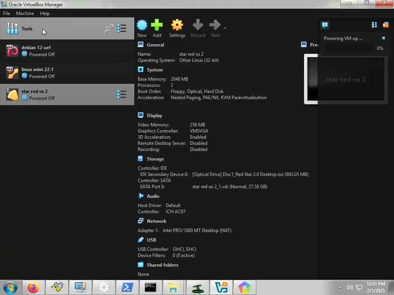
Task: Click the green Add machine icon
Action: point(157,25)
